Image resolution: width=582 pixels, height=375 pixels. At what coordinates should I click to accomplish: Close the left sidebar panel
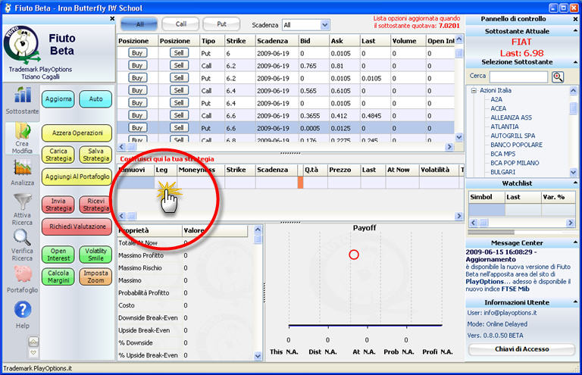(112, 18)
